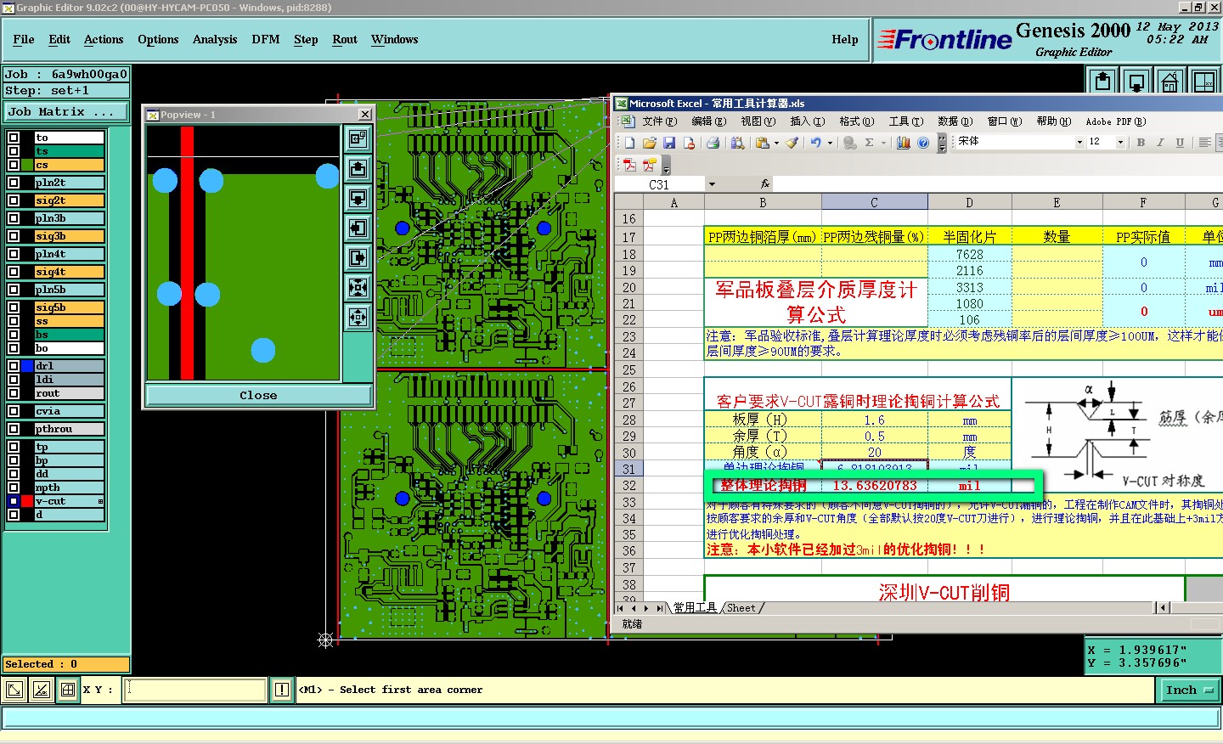1223x744 pixels.
Task: Click the insert function fx icon
Action: [x=765, y=183]
